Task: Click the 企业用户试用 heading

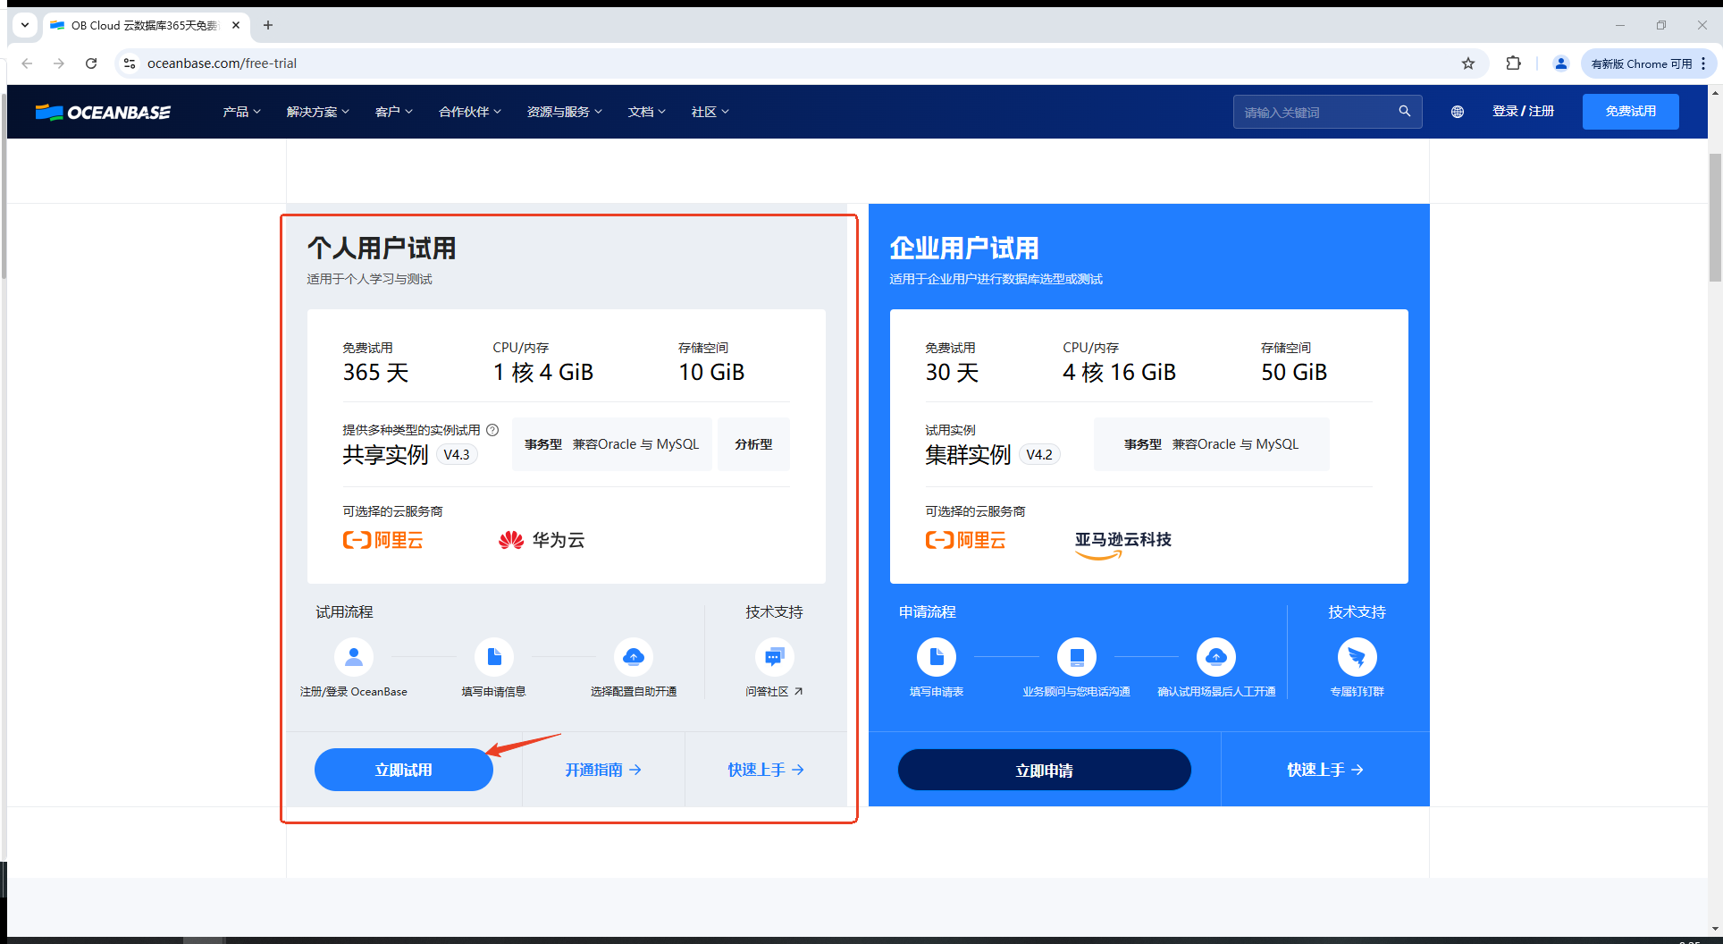Action: (x=964, y=248)
